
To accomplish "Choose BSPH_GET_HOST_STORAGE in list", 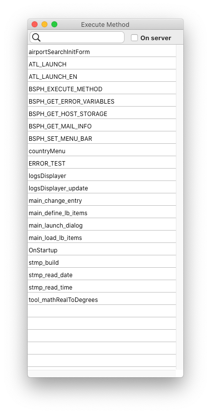I will click(x=102, y=114).
